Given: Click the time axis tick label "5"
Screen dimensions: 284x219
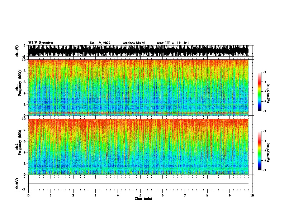Looking at the screenshot, I should [x=140, y=195].
